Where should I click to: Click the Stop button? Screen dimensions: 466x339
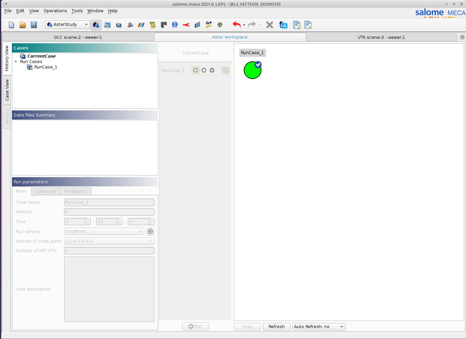tap(247, 327)
